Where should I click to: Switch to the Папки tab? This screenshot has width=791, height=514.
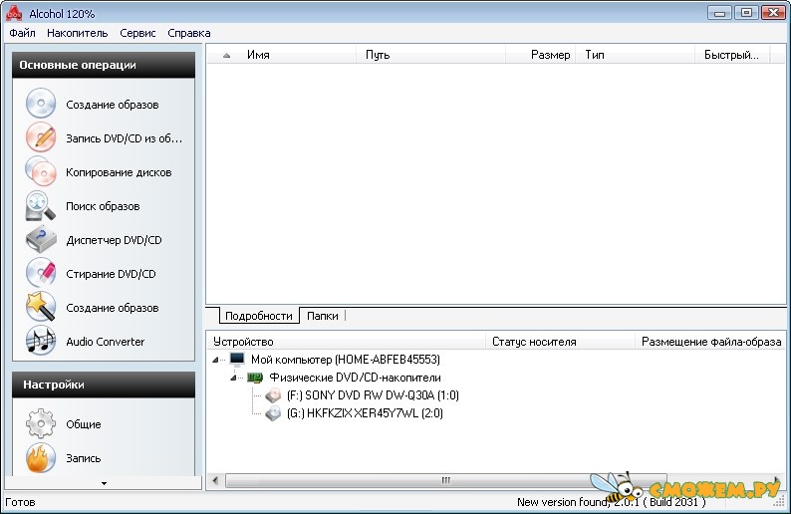pyautogui.click(x=323, y=316)
